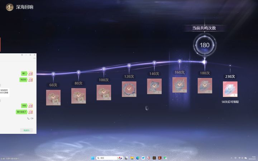Select the 140次 reward item

[x=154, y=86]
